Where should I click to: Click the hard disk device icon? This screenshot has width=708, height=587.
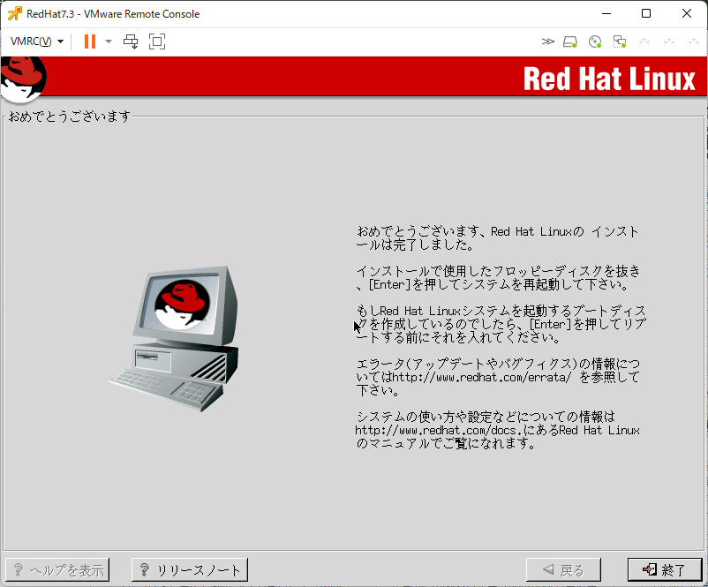click(x=570, y=42)
